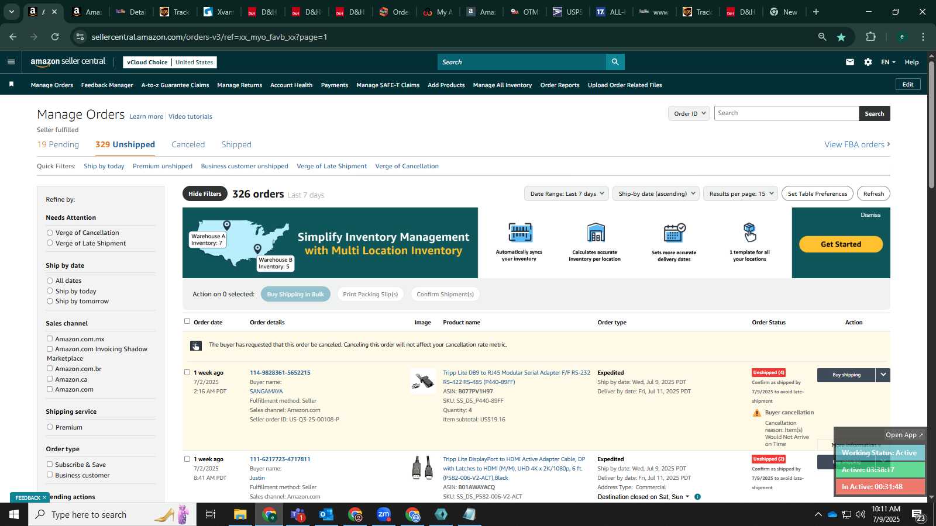
Task: Click the order search input field
Action: (786, 113)
